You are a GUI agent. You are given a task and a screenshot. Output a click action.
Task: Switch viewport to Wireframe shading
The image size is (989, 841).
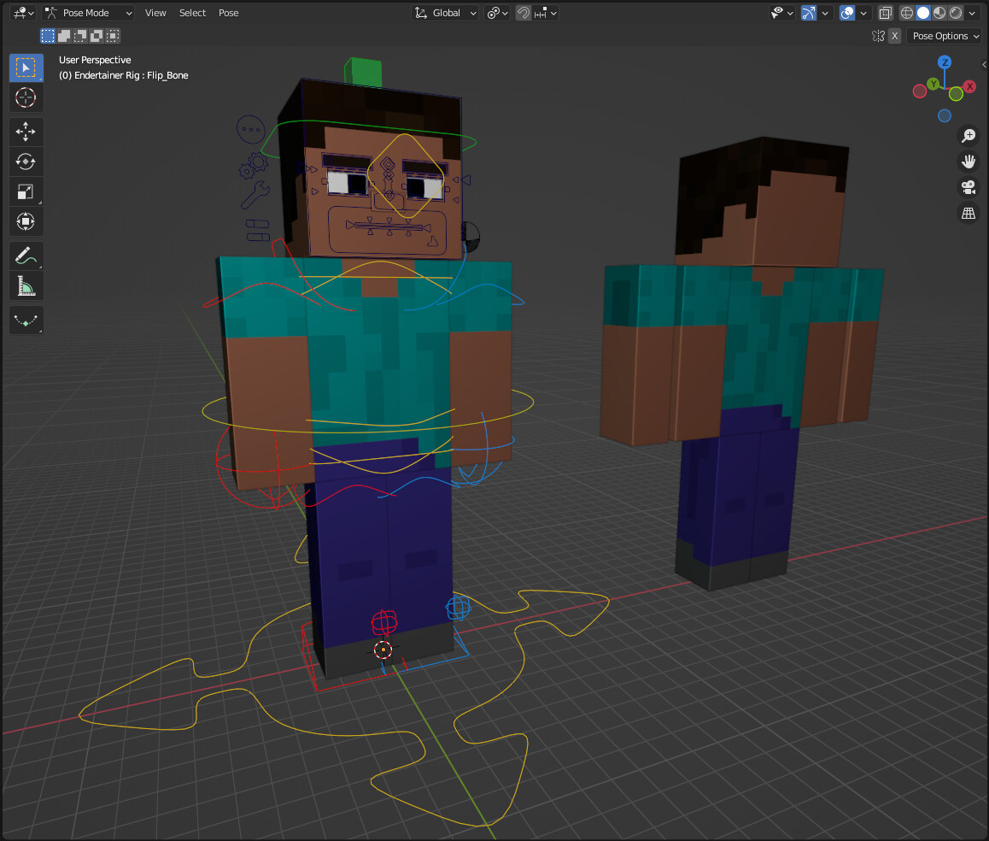905,13
